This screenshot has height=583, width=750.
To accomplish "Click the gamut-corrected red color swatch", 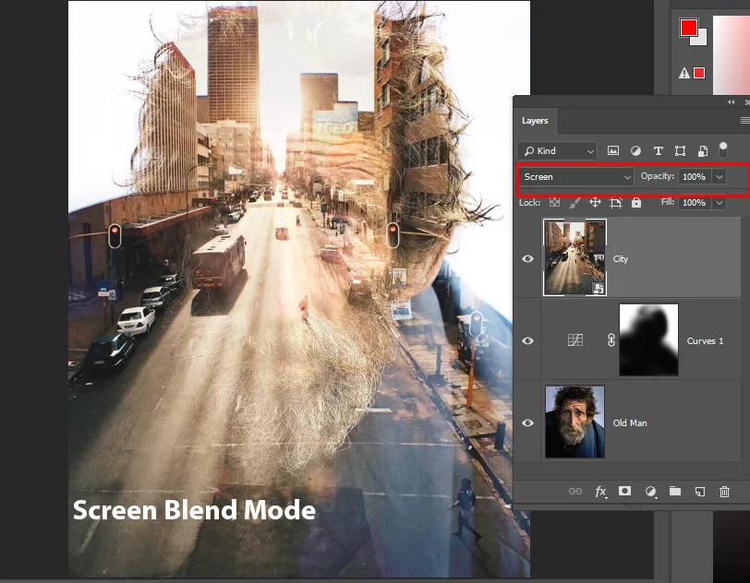I will click(699, 73).
